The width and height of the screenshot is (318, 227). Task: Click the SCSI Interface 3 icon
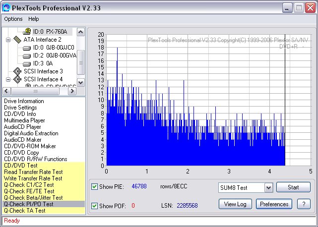pyautogui.click(x=17, y=71)
